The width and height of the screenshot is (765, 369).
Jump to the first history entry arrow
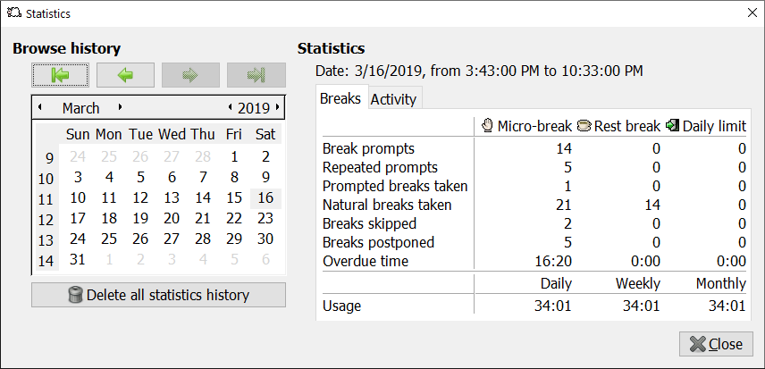[x=61, y=75]
